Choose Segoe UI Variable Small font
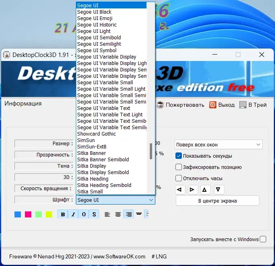 [x=111, y=83]
